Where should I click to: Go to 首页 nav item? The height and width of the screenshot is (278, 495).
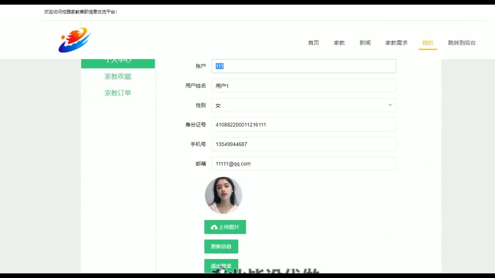313,43
